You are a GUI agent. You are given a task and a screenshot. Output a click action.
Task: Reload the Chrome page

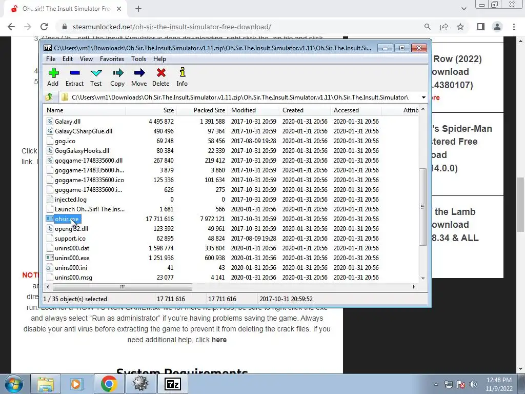[44, 27]
